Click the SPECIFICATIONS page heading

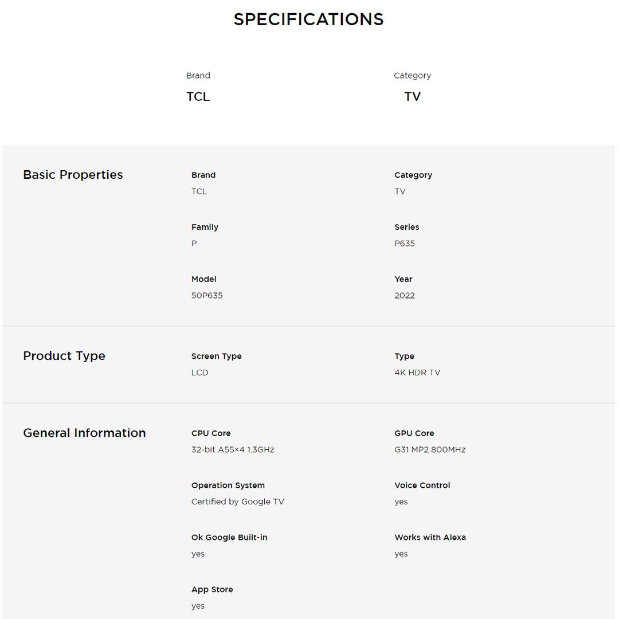[x=308, y=19]
